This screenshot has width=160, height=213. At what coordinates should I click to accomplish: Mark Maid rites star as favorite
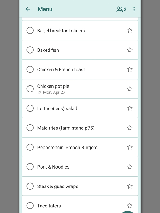tap(130, 128)
